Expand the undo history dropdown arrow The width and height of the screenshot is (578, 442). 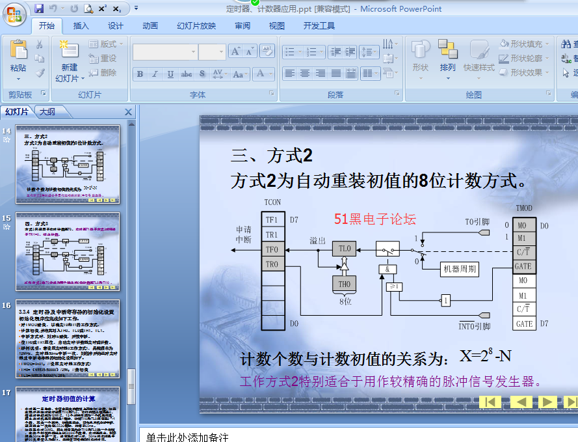point(62,8)
